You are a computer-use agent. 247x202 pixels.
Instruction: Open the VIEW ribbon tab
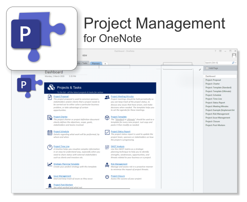pyautogui.click(x=84, y=56)
